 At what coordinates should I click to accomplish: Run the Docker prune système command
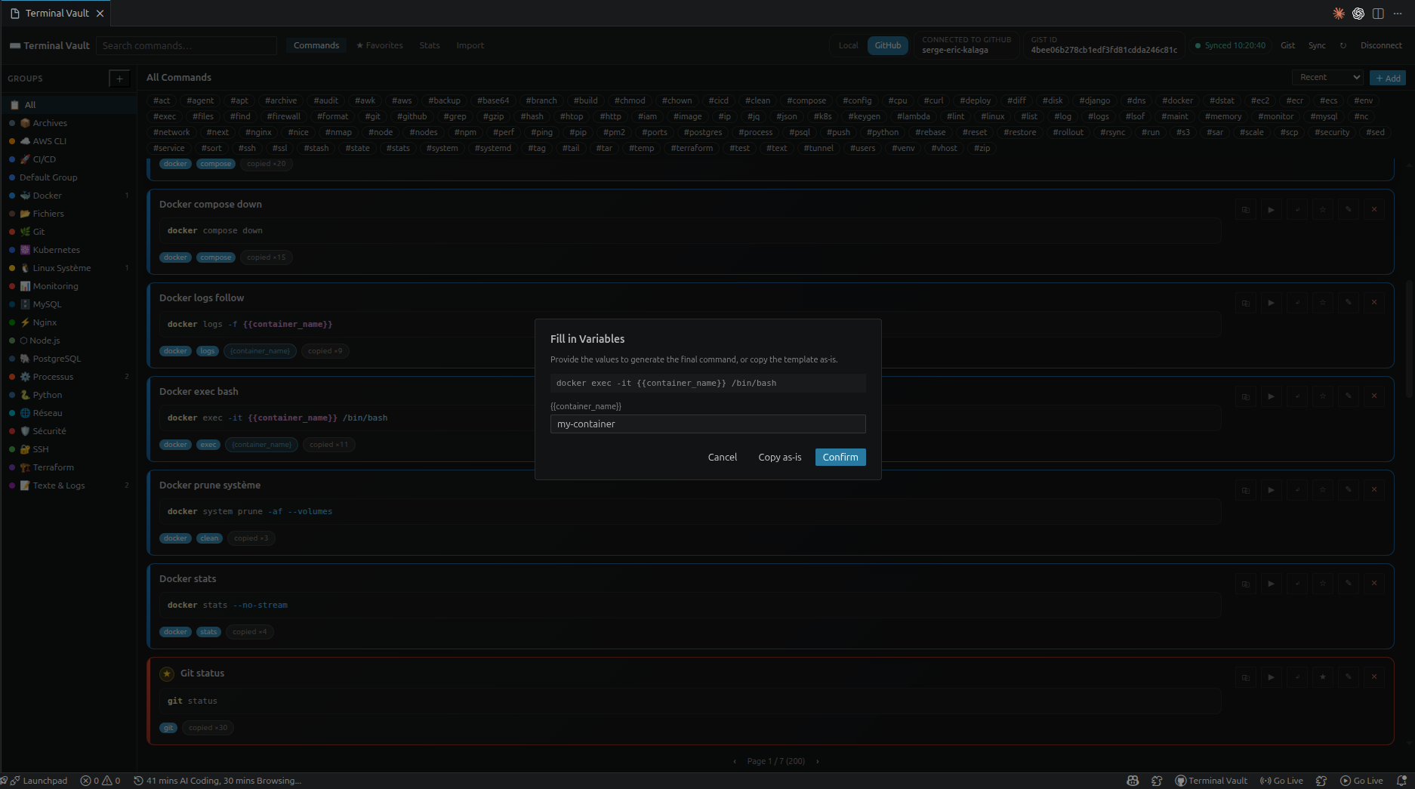1271,490
